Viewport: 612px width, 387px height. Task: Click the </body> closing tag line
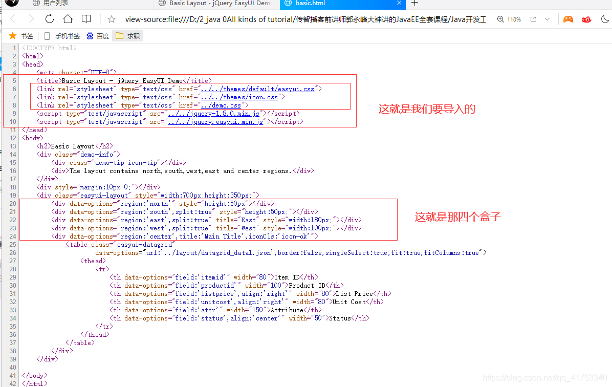click(x=35, y=376)
